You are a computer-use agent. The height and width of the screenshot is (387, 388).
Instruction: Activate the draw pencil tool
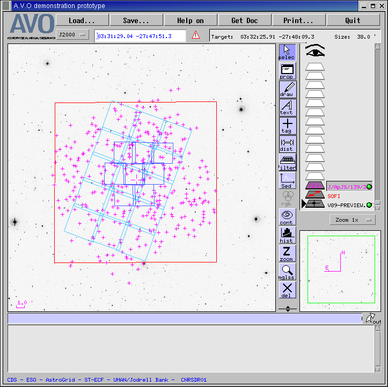pos(287,89)
